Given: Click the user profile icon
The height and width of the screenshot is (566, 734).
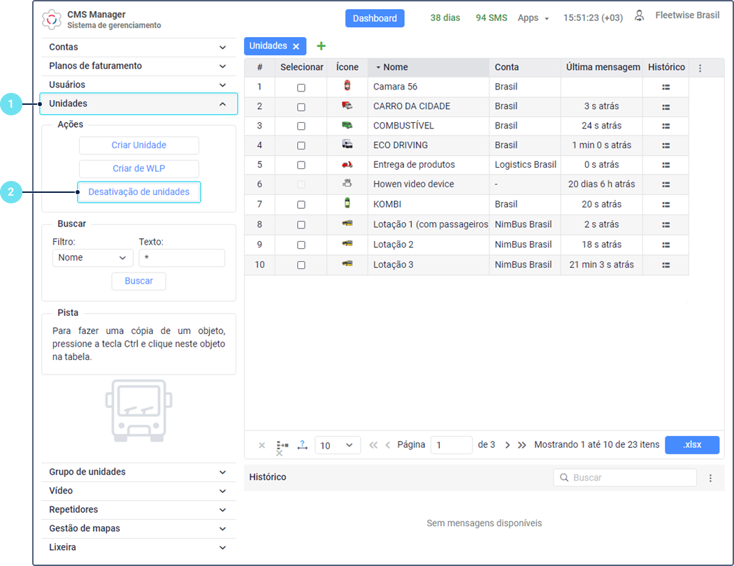Looking at the screenshot, I should pos(639,16).
